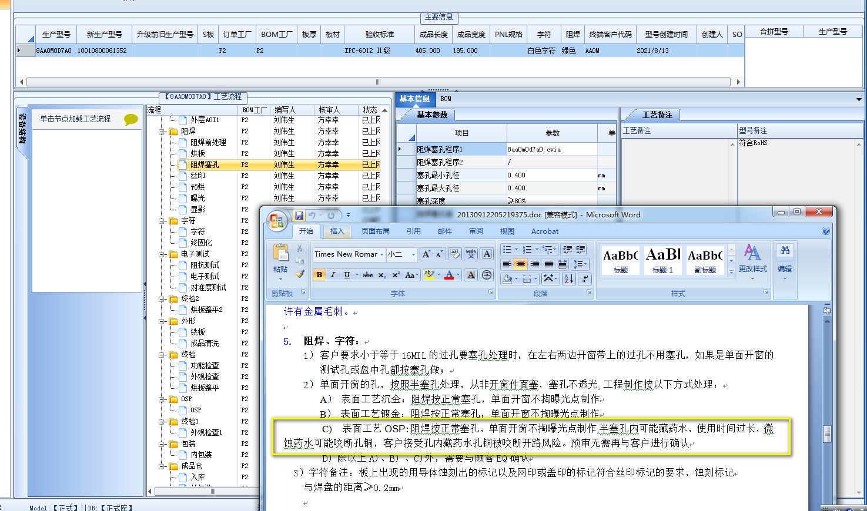Align text right in Word
The image size is (867, 511).
point(535,264)
